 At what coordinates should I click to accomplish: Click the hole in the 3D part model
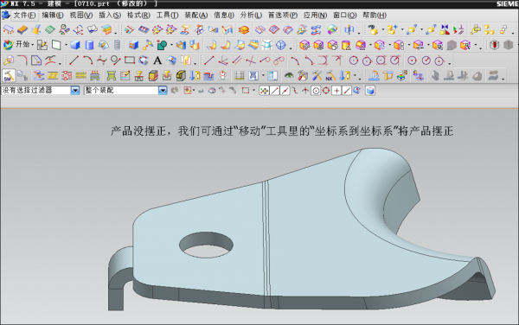point(206,245)
